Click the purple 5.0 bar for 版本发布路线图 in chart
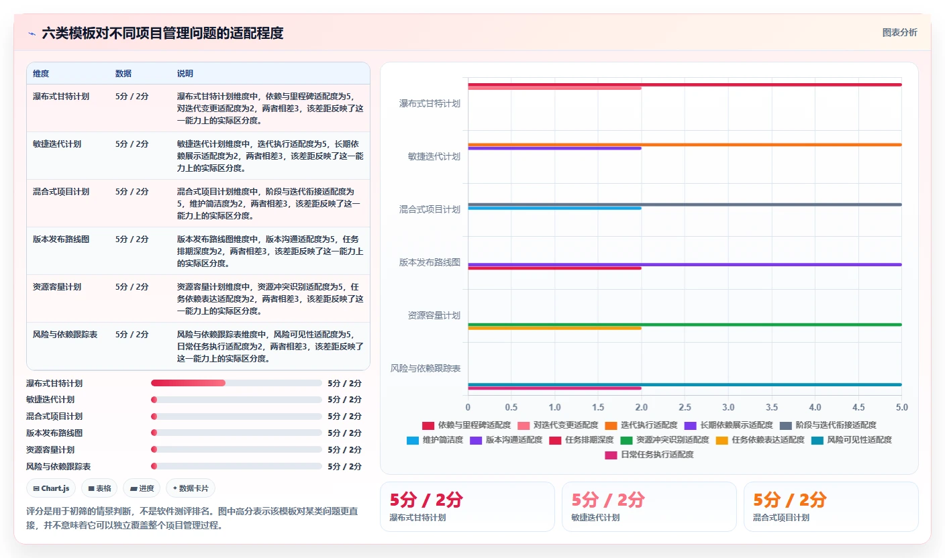This screenshot has width=945, height=558. click(x=685, y=264)
